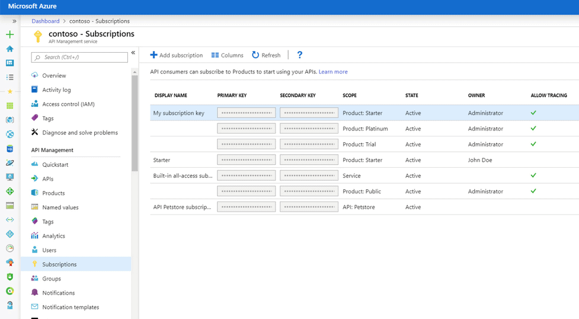The width and height of the screenshot is (579, 319).
Task: Expand the left navigation rail
Action: (x=14, y=21)
